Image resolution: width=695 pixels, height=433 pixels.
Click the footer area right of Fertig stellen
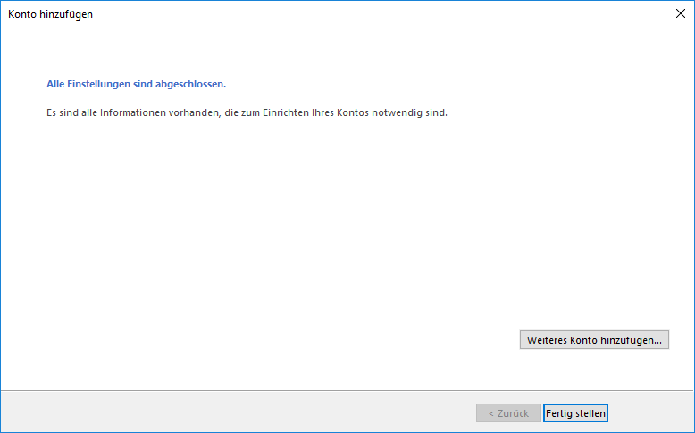pyautogui.click(x=652, y=412)
